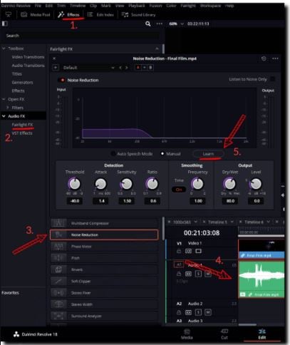This screenshot has width=290, height=345.
Task: Select the Multiband Compressor effect
Action: (x=104, y=223)
